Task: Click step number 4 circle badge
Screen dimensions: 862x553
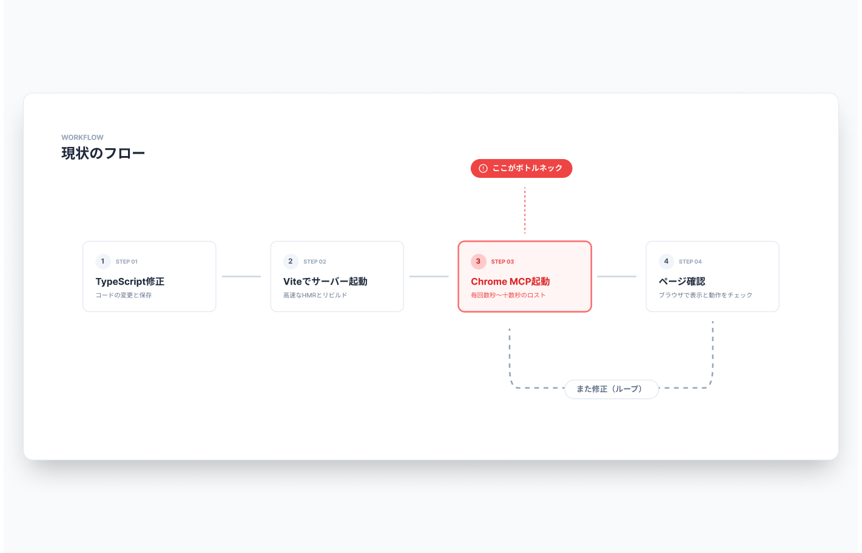Action: (x=666, y=262)
